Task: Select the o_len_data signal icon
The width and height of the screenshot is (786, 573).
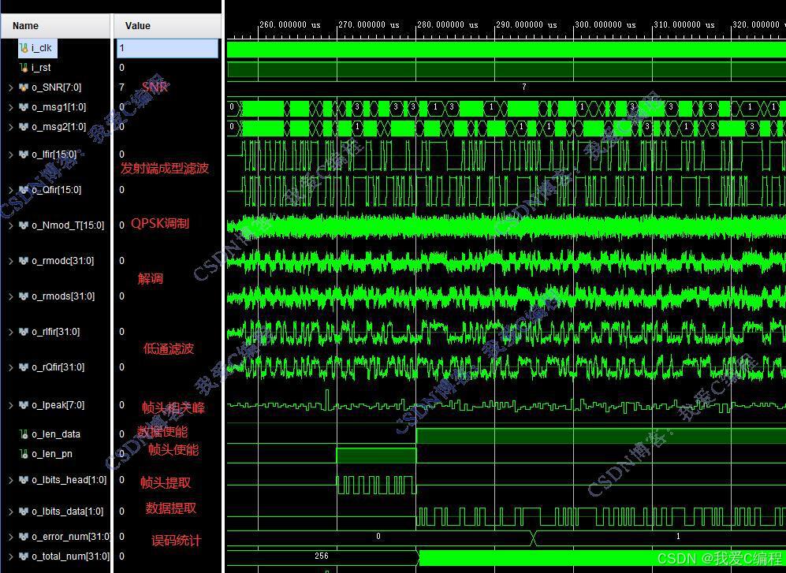Action: click(x=24, y=434)
